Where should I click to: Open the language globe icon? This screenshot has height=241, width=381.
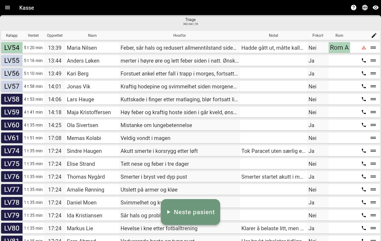[365, 8]
